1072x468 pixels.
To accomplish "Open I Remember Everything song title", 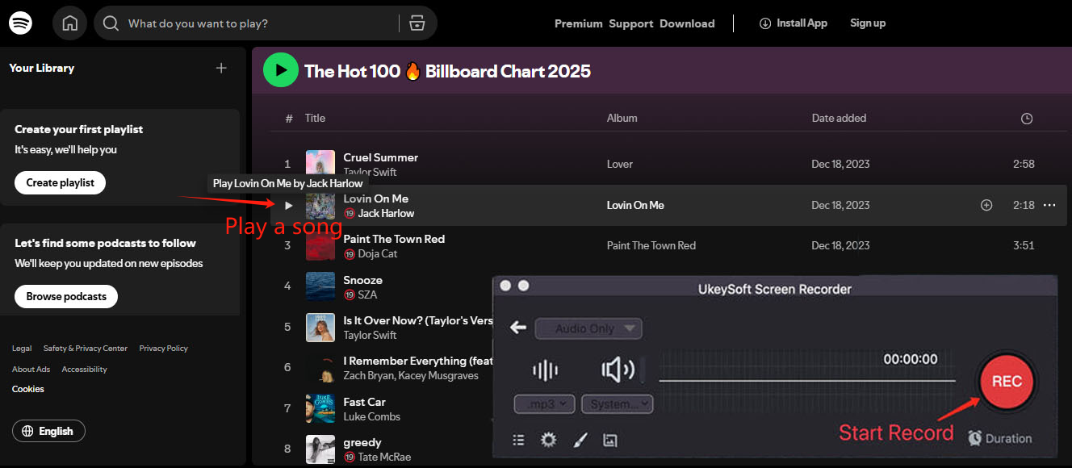I will point(417,361).
